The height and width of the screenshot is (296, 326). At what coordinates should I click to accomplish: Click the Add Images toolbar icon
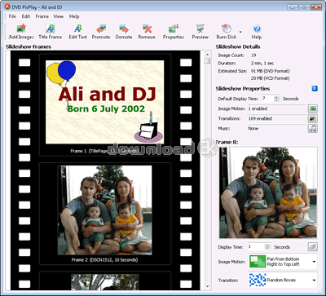point(21,32)
